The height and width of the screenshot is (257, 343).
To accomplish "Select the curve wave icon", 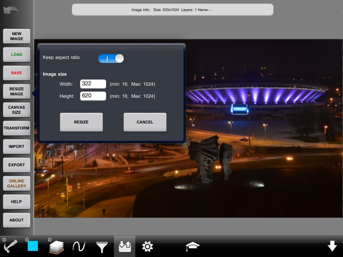I will (x=79, y=247).
